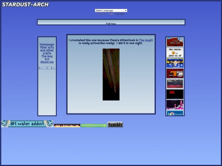Click the Google Translate attribution text
Viewport: 222px width, 166px height.
tap(111, 14)
